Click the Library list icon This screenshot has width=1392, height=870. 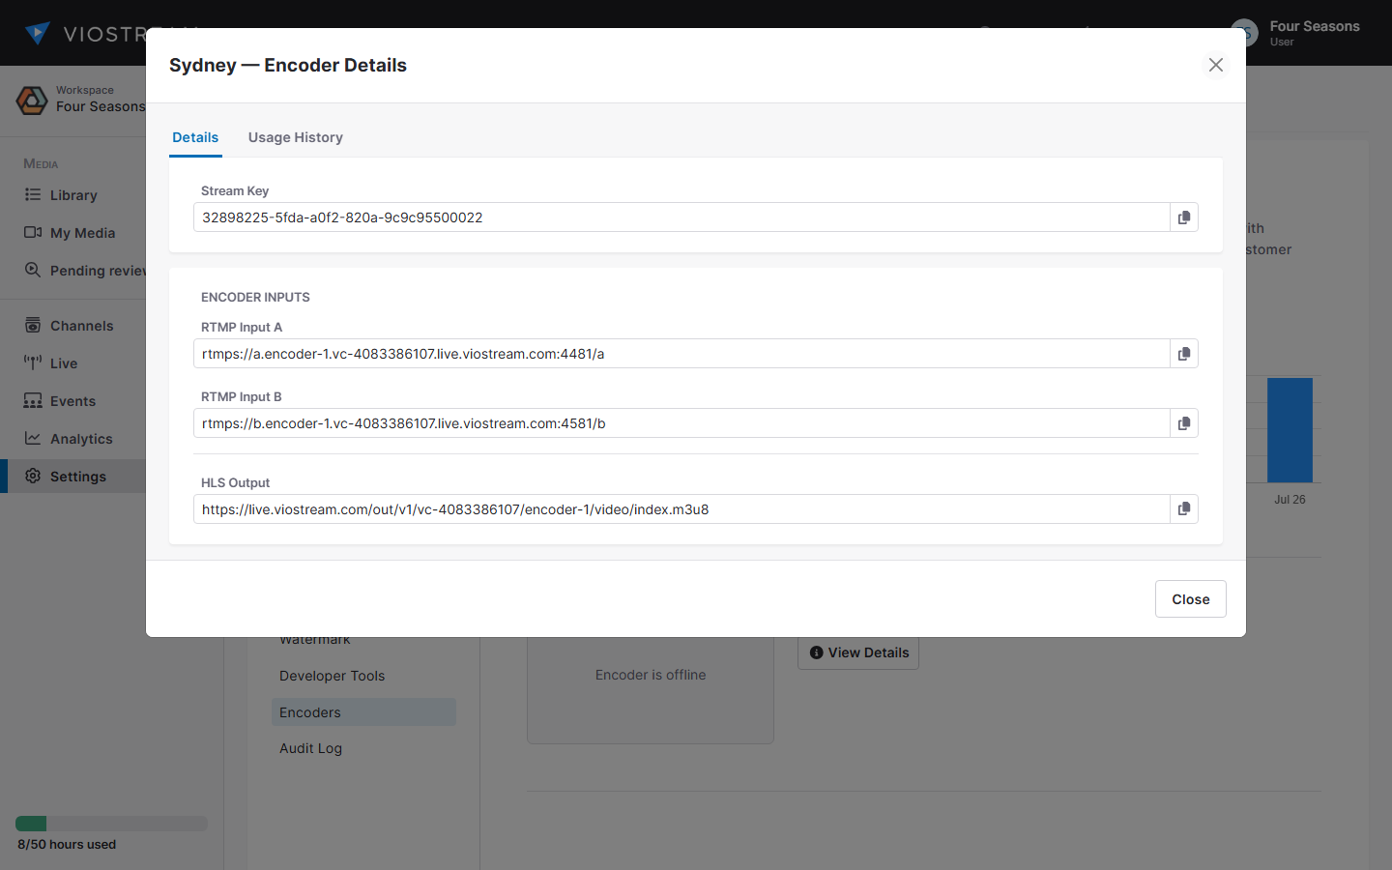click(33, 194)
